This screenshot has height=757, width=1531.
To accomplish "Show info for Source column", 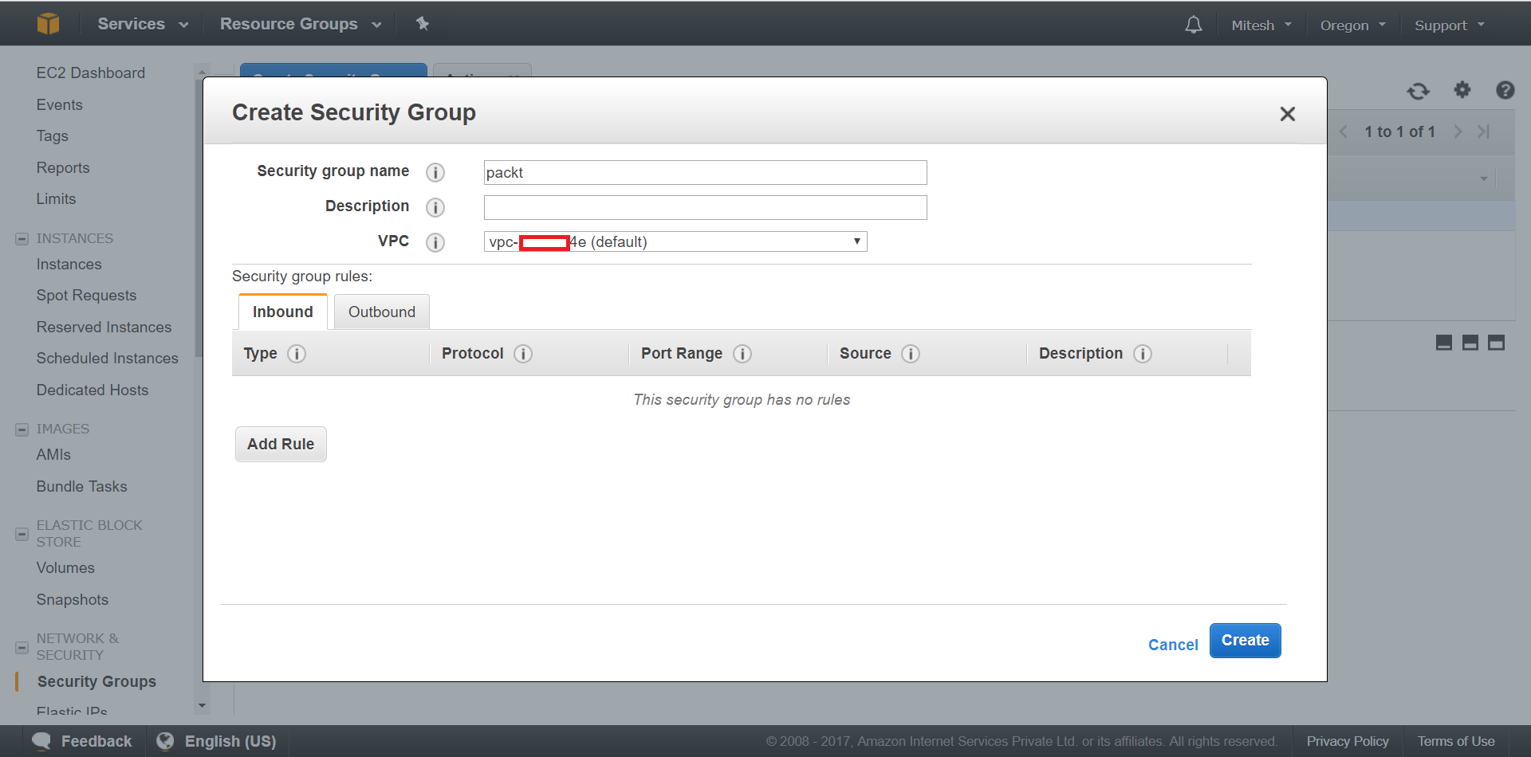I will (x=911, y=354).
